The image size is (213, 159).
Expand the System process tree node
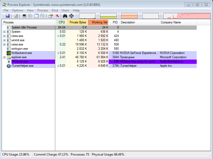point(4,32)
